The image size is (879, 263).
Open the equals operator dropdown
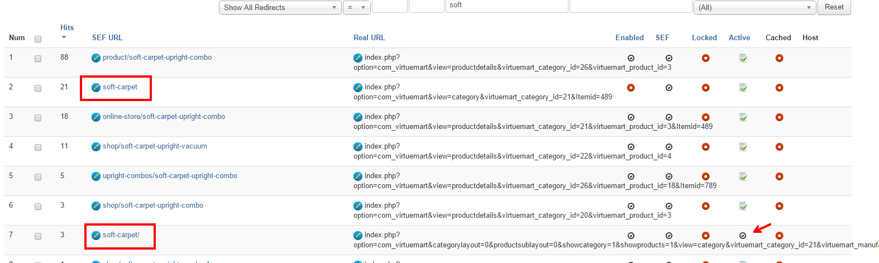[x=356, y=7]
